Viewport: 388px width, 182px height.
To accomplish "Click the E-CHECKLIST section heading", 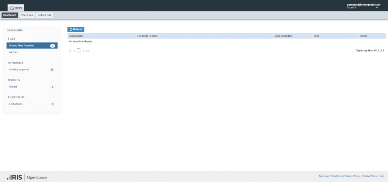I will pyautogui.click(x=16, y=97).
